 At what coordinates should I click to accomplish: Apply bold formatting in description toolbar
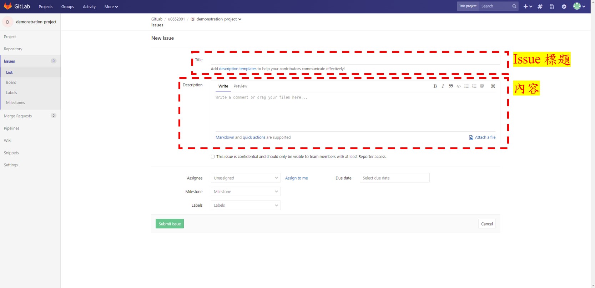point(435,86)
